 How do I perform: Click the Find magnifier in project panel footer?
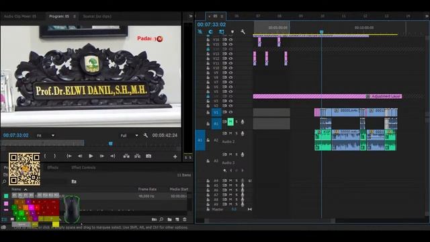pyautogui.click(x=161, y=219)
